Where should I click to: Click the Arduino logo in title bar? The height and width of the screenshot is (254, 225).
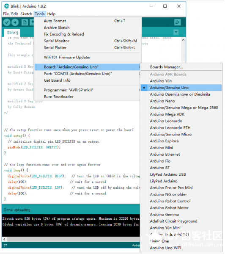[x=6, y=6]
